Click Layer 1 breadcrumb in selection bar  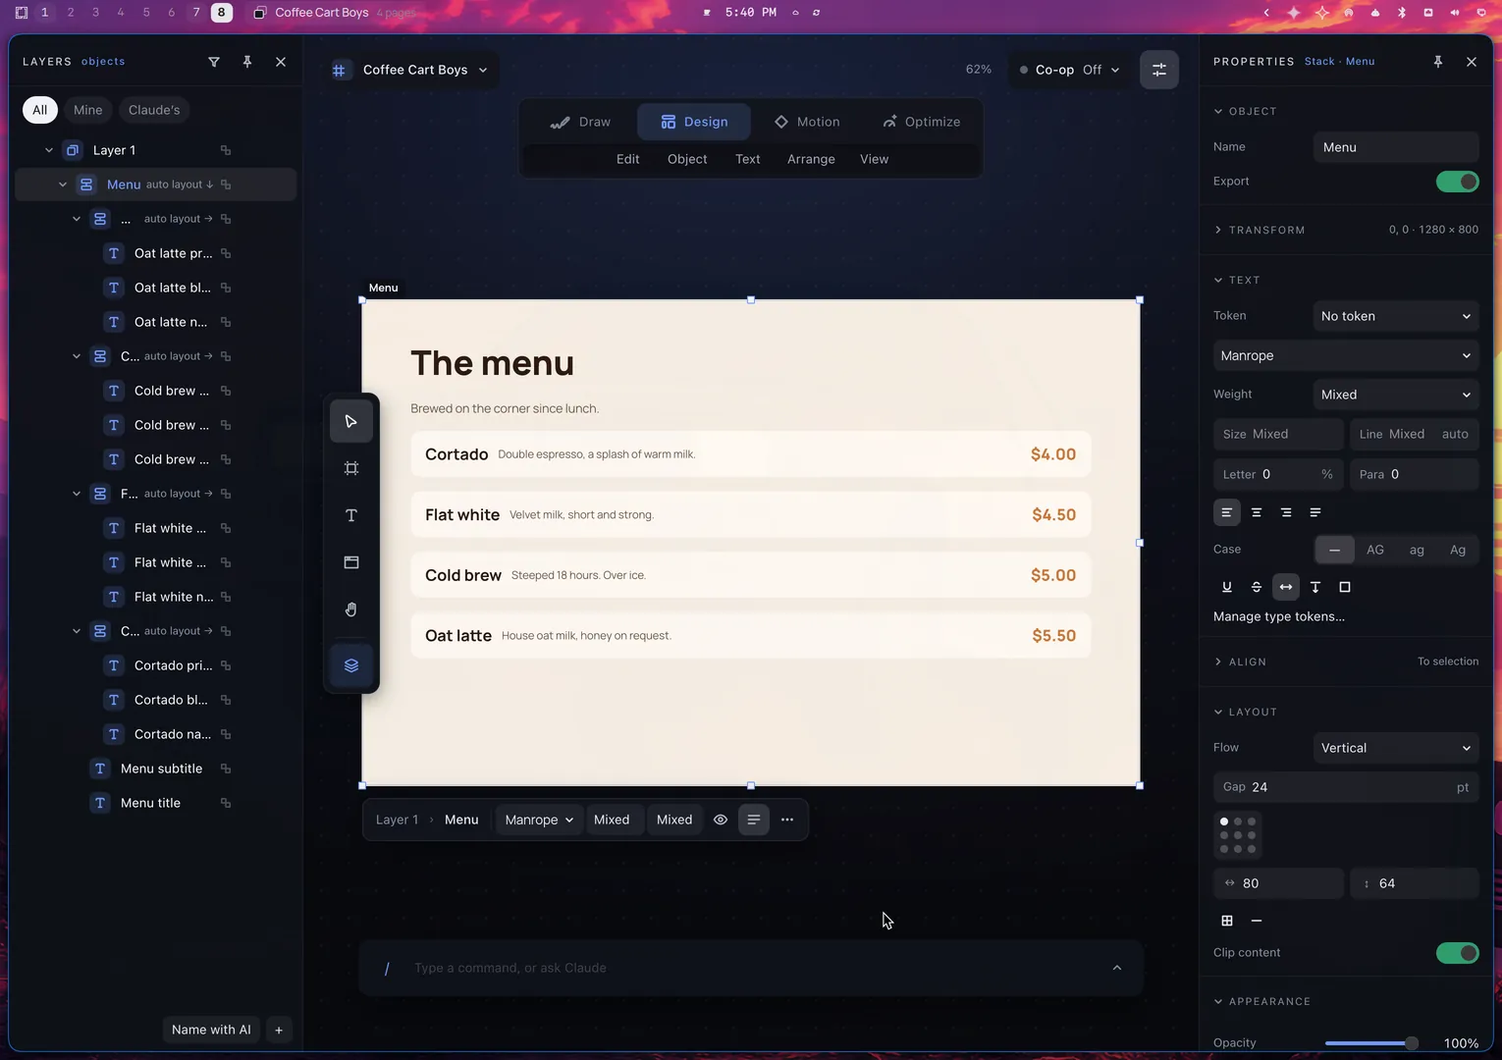(397, 820)
